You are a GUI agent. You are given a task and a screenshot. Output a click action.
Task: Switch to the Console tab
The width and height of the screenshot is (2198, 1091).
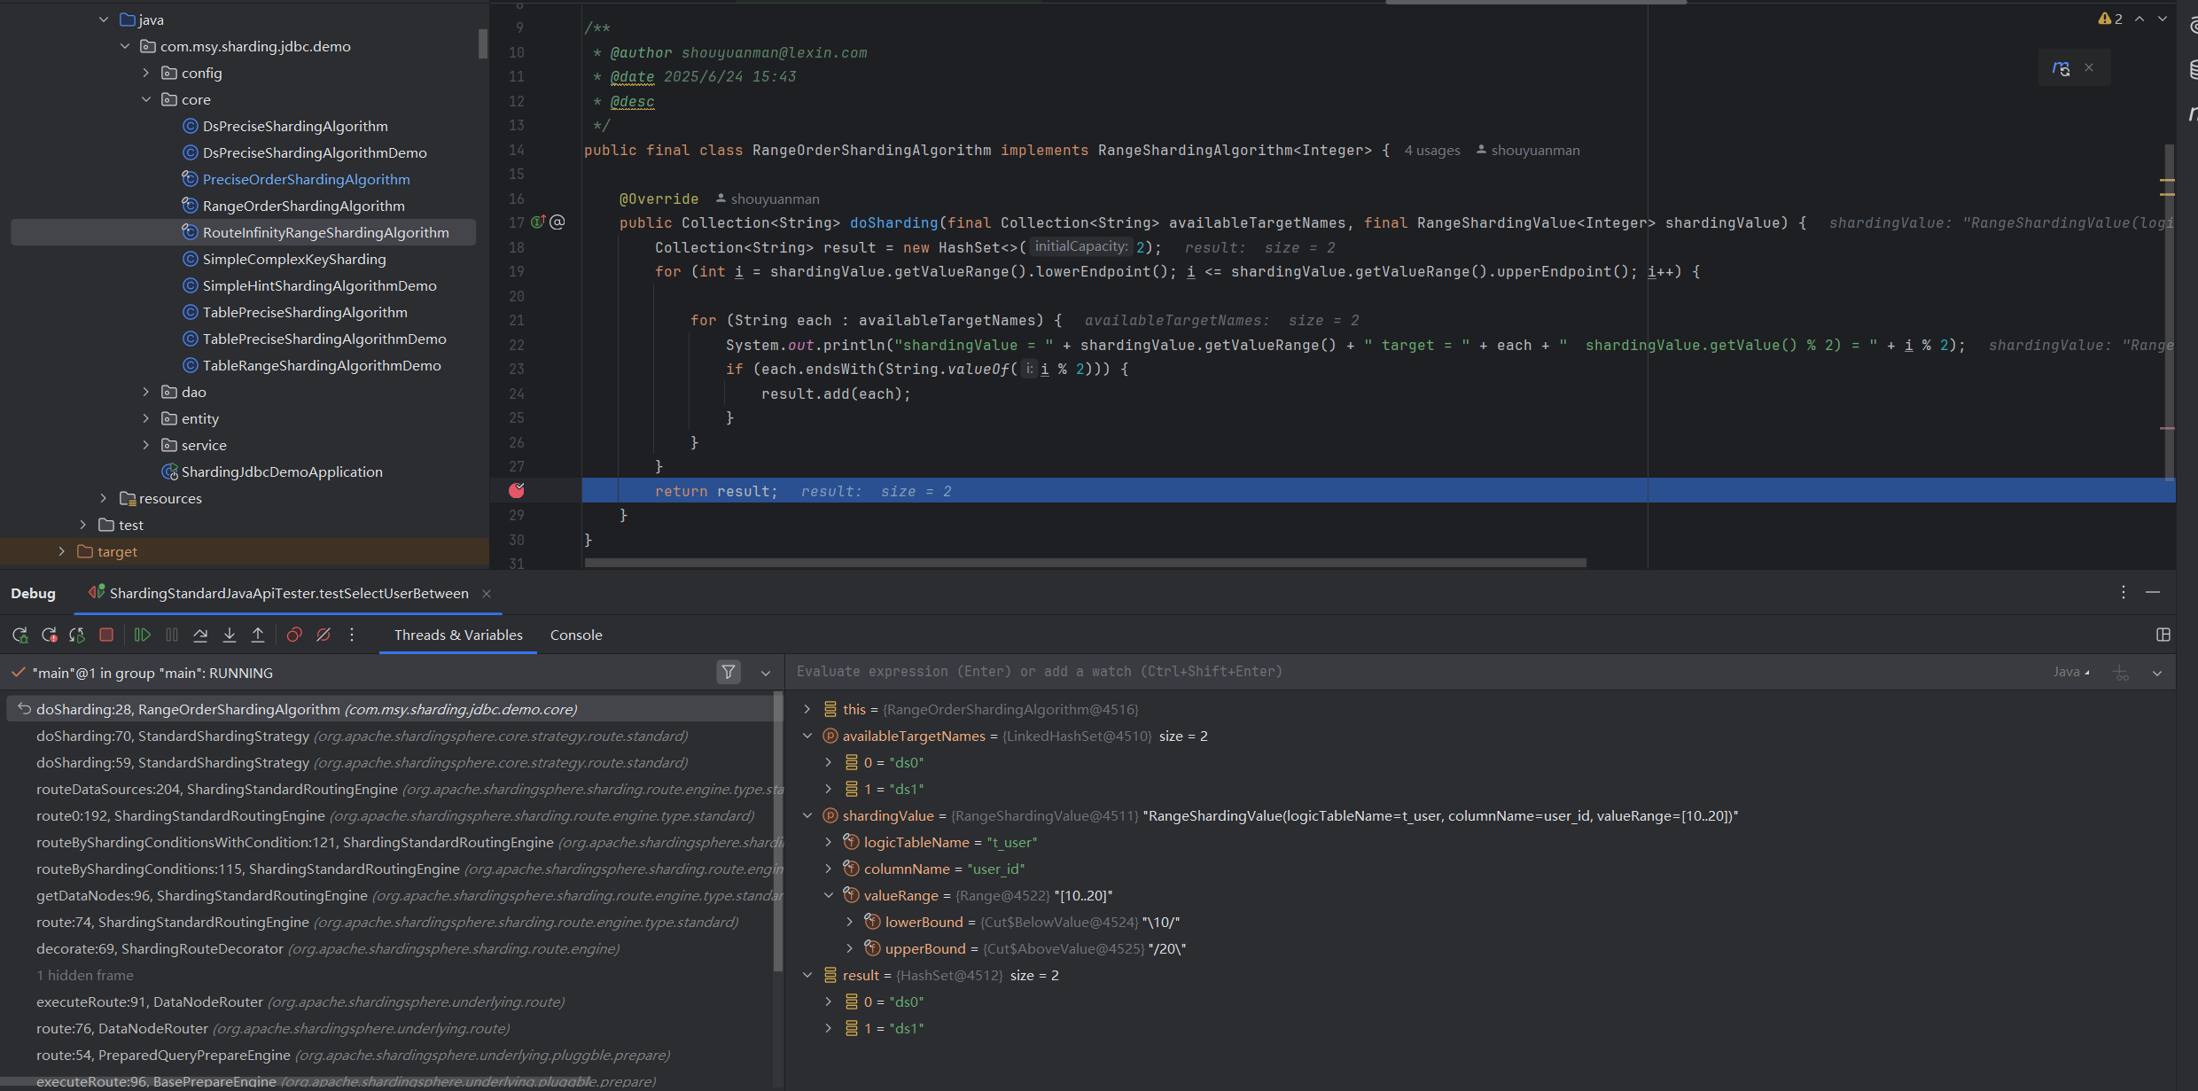(x=575, y=635)
